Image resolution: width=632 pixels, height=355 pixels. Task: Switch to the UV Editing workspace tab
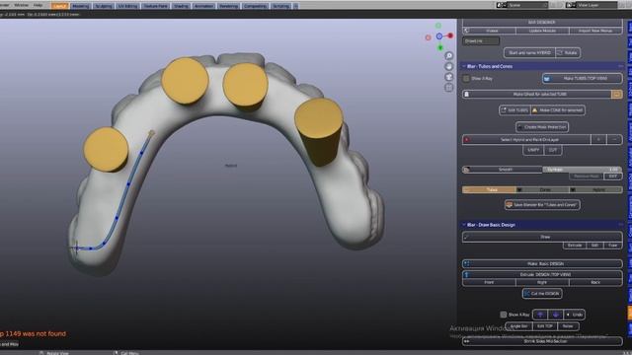point(127,6)
